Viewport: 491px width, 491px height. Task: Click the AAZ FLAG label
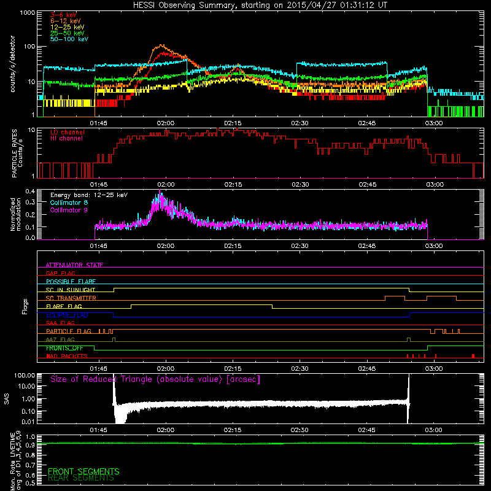pos(60,339)
